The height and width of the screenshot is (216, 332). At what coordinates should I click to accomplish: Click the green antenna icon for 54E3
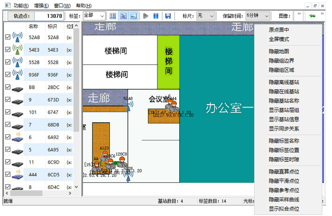click(17, 50)
